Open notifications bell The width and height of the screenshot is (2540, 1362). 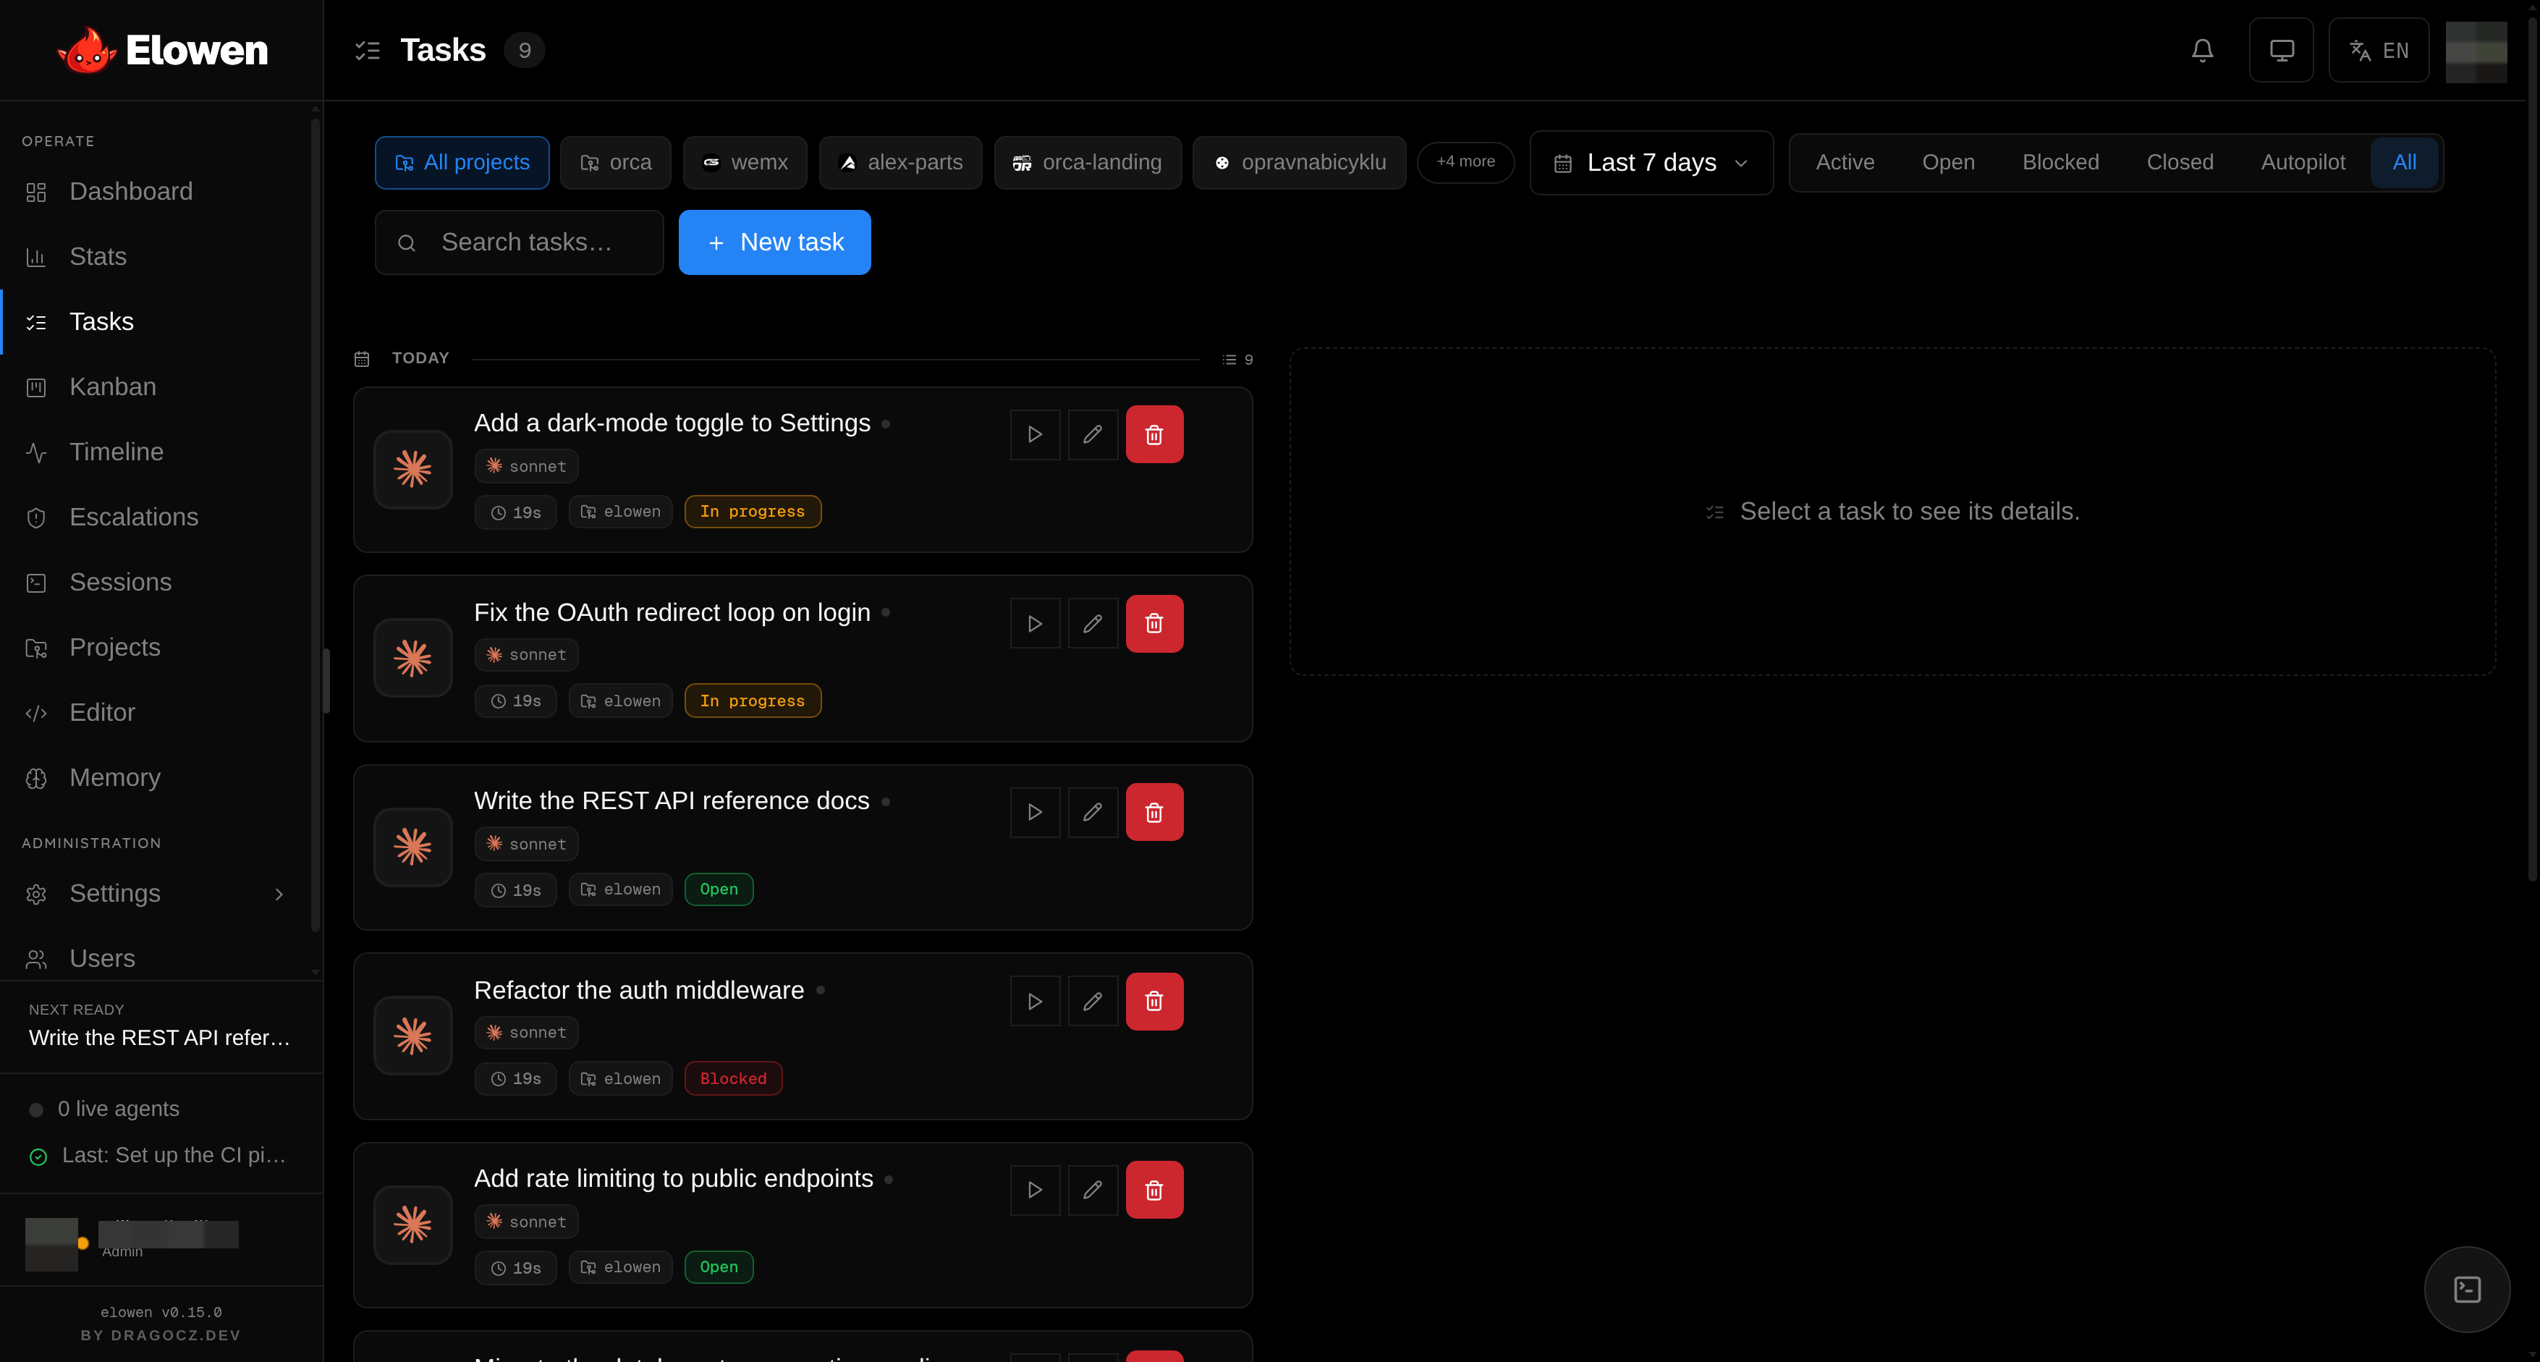pyautogui.click(x=2202, y=51)
